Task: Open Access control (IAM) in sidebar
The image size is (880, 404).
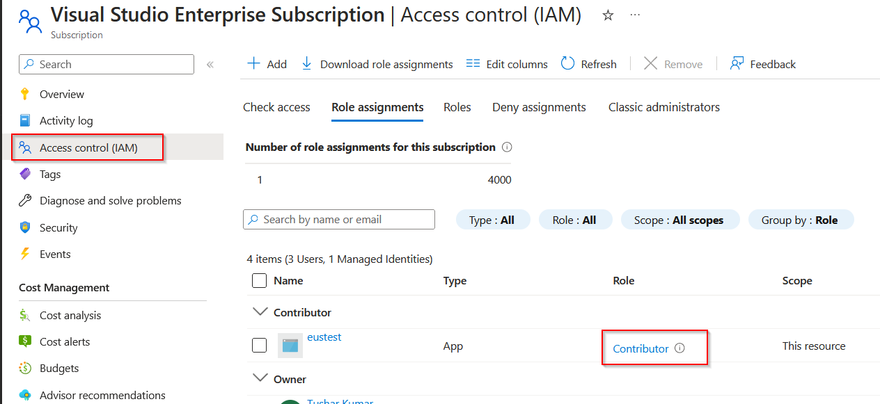Action: [x=88, y=147]
